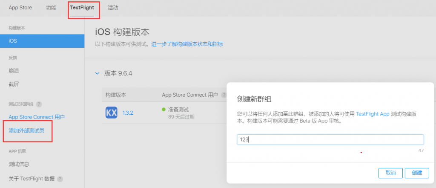Collapse the 版本 9.6.4 section
436x188 pixels.
[97, 73]
